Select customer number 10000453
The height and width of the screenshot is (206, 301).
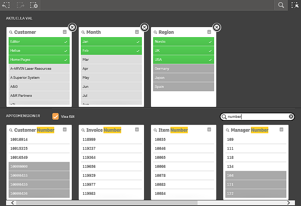39,175
